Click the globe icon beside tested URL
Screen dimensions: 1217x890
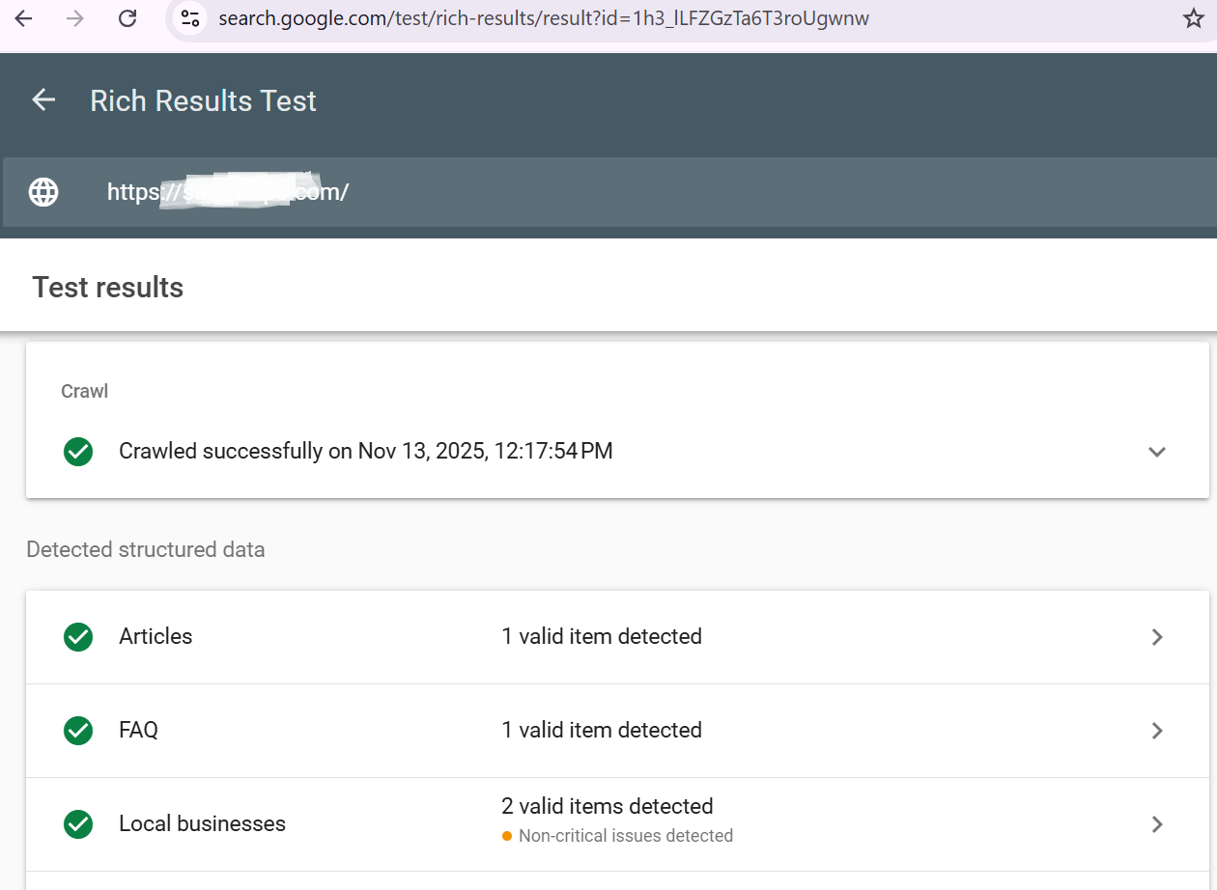point(43,192)
